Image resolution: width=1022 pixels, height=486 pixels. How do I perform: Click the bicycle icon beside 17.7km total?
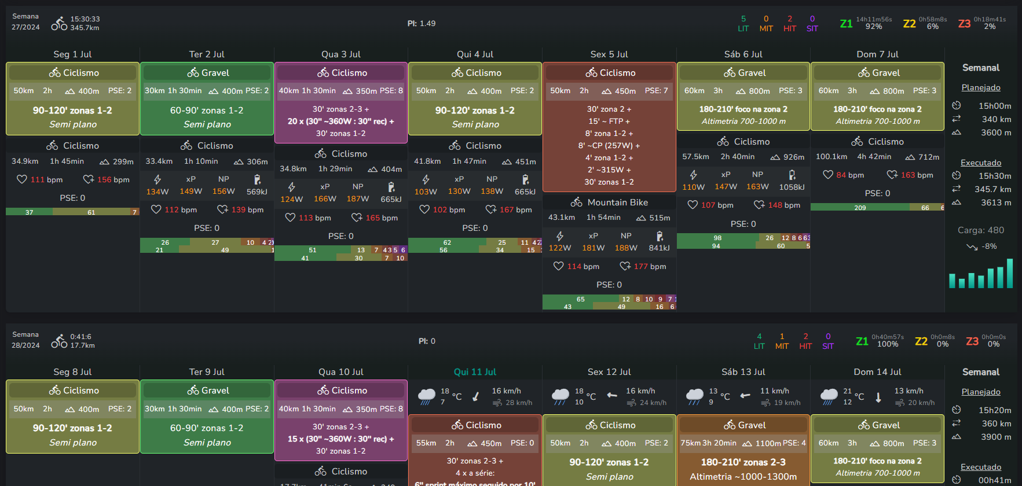[59, 341]
